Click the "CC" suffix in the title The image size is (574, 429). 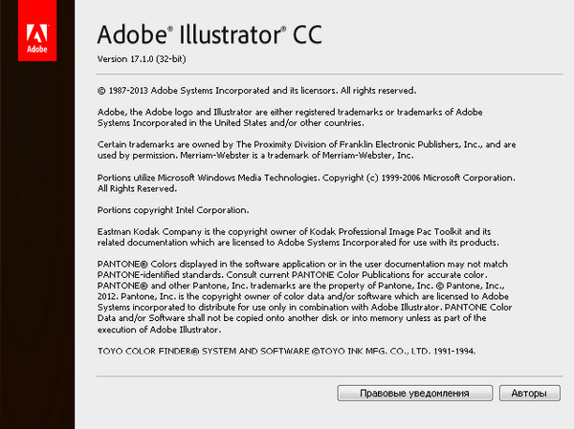(303, 34)
